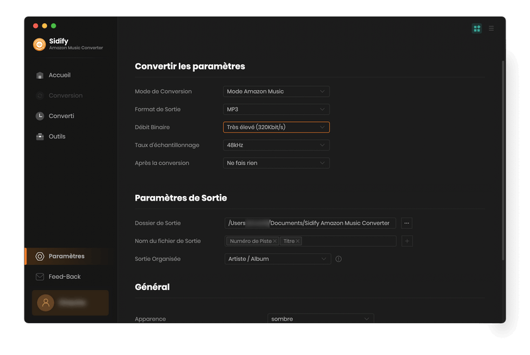Click the plus icon to add filename tag
This screenshot has width=530, height=355.
click(407, 241)
